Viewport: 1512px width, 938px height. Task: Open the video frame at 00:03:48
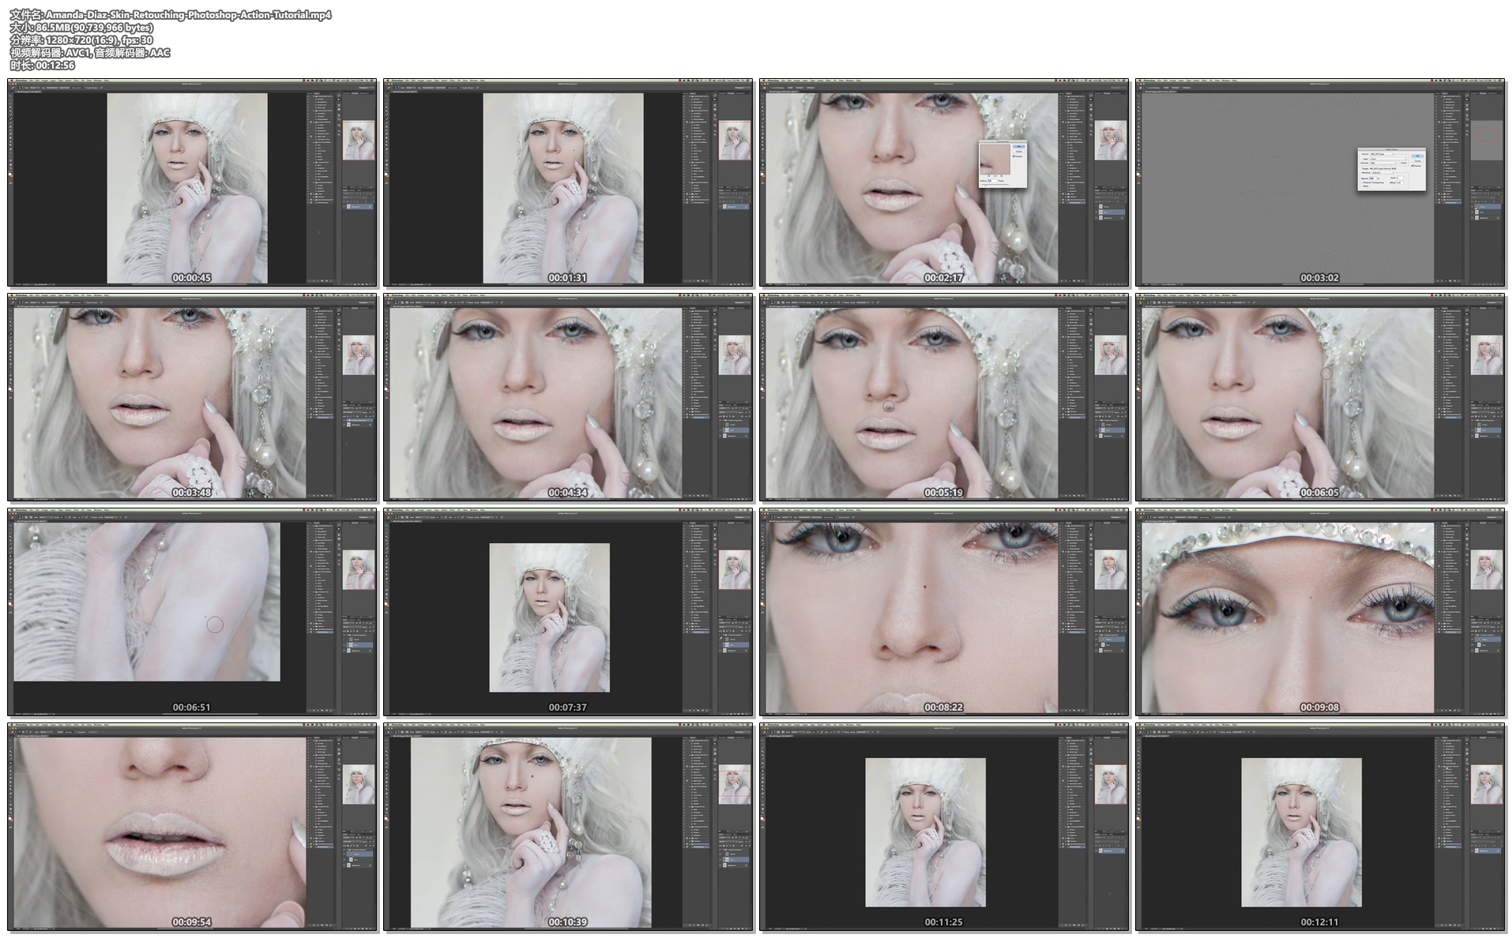pyautogui.click(x=193, y=397)
